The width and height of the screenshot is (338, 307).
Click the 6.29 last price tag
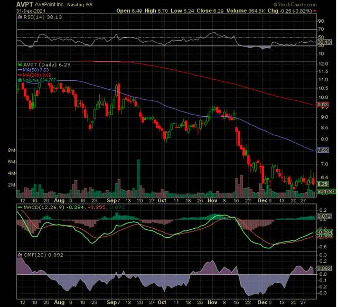tap(323, 184)
